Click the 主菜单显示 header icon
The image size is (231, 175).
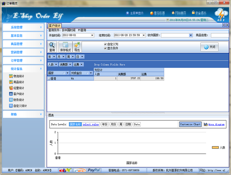click(x=128, y=13)
